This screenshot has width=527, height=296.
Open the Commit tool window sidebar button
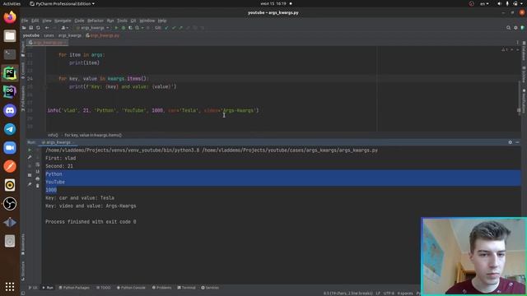coord(23,71)
